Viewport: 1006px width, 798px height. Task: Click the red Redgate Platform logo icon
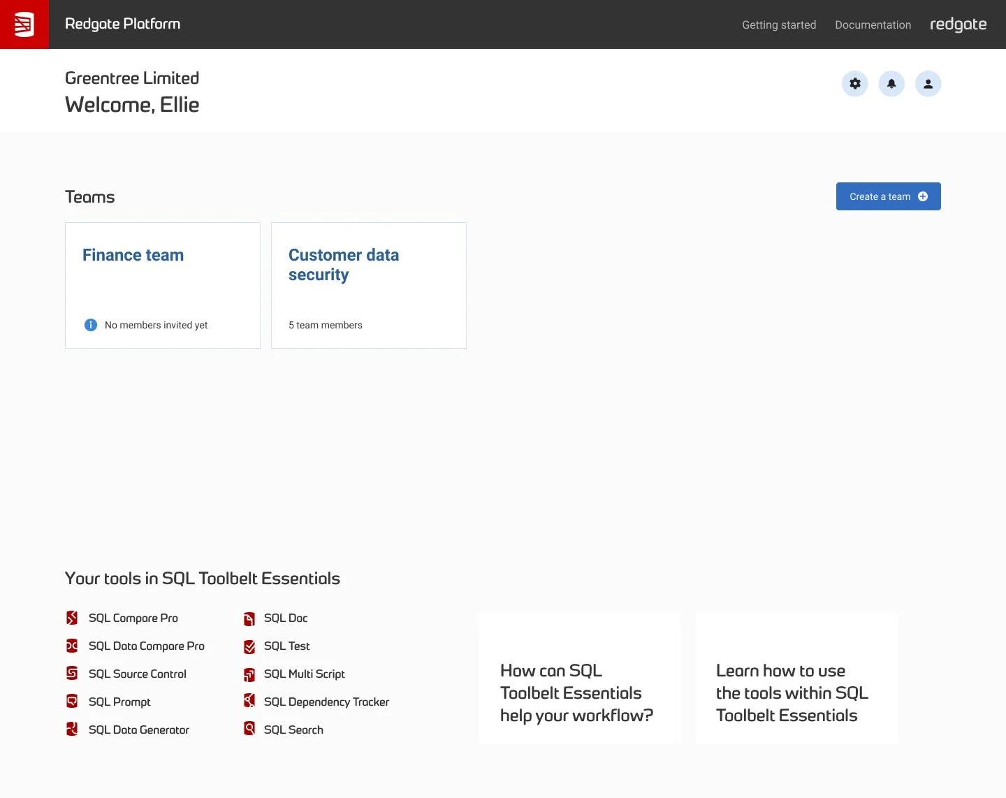pyautogui.click(x=24, y=24)
